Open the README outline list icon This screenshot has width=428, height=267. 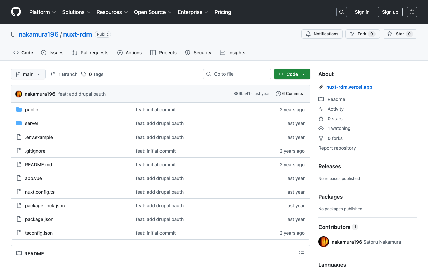pos(301,254)
